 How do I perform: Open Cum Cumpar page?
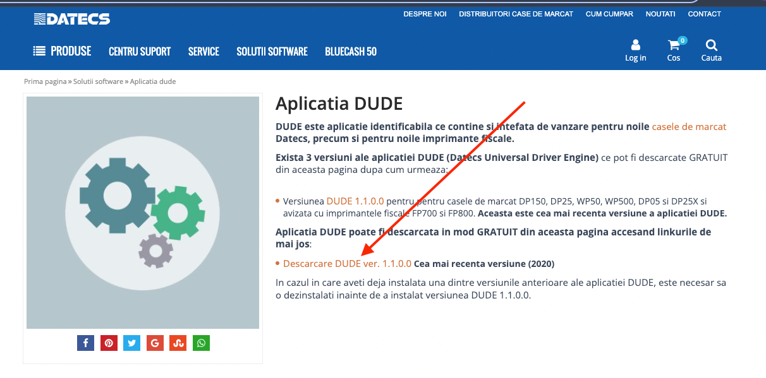pos(609,14)
